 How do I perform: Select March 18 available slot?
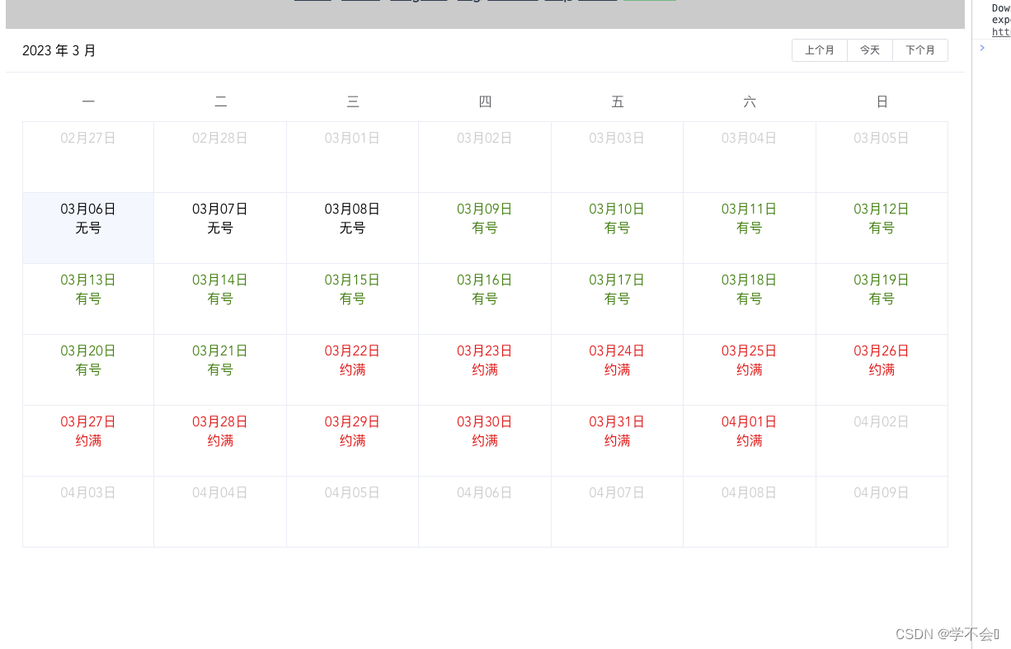749,289
